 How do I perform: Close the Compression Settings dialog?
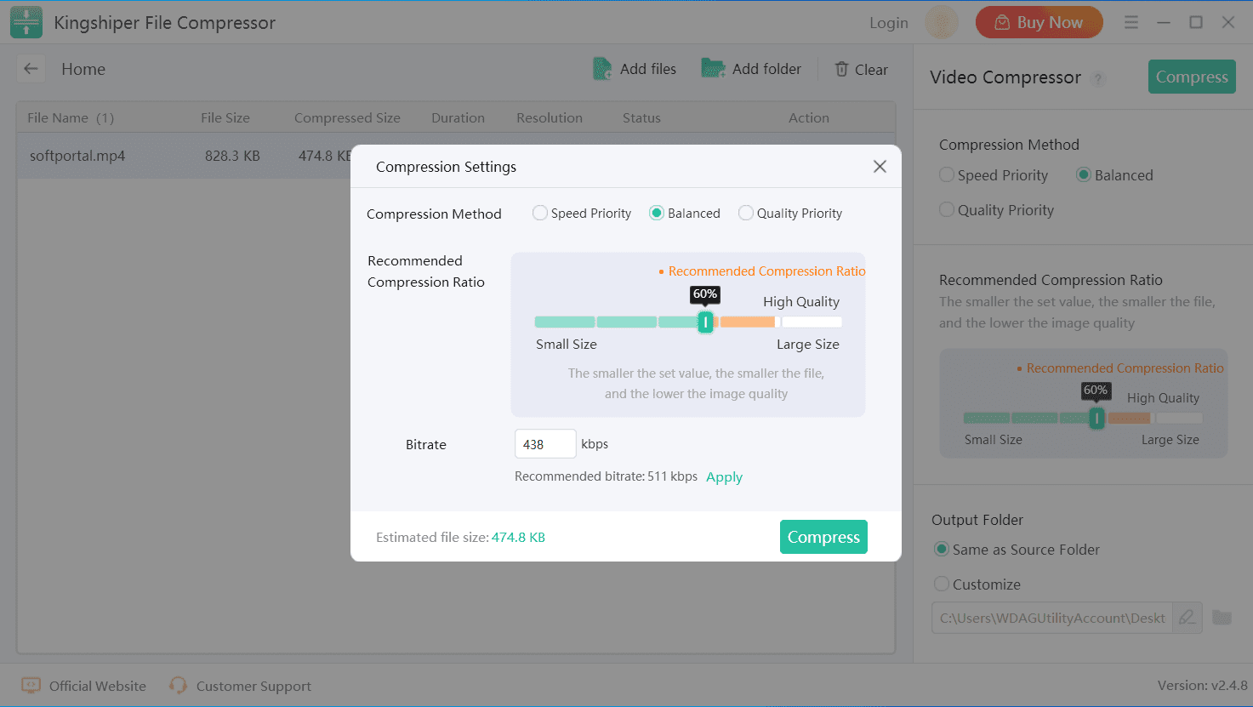click(x=880, y=167)
